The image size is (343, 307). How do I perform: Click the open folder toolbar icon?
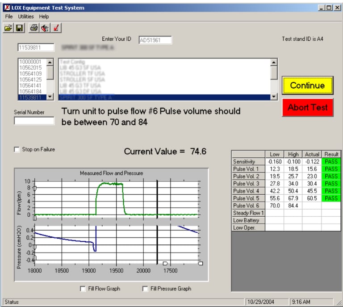[8, 28]
